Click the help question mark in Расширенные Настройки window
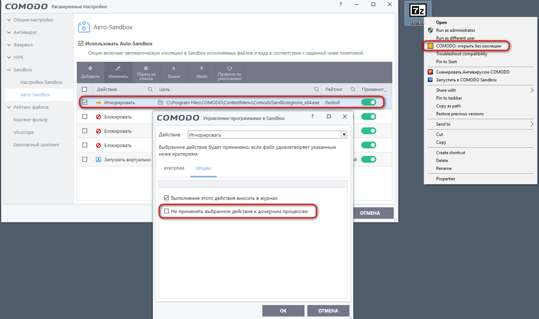 coord(341,4)
